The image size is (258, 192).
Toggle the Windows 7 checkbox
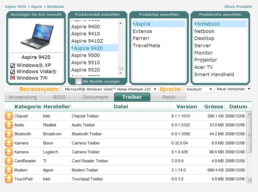click(12, 78)
